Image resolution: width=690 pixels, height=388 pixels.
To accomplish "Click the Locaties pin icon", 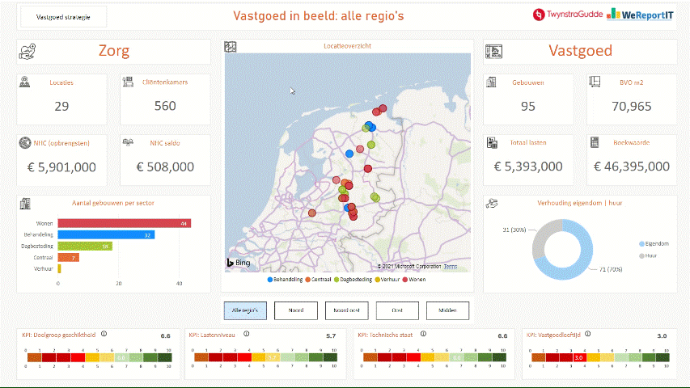I will click(25, 82).
